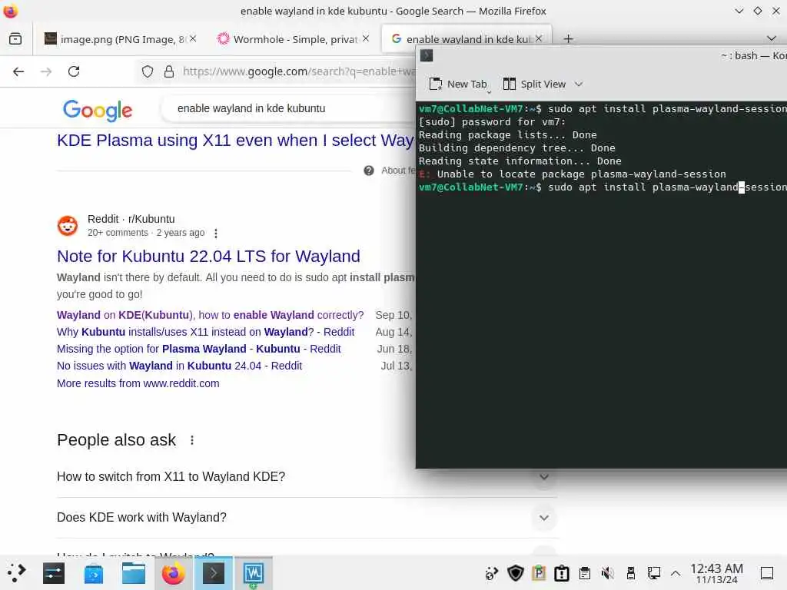Open the removable devices tray icon

630,573
